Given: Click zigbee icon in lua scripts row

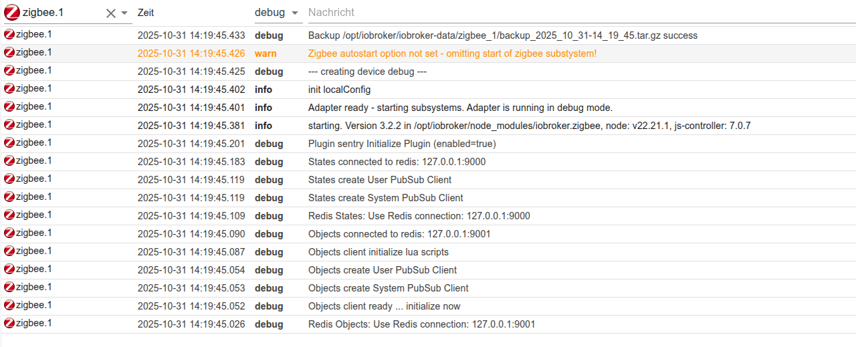Looking at the screenshot, I should tap(9, 251).
